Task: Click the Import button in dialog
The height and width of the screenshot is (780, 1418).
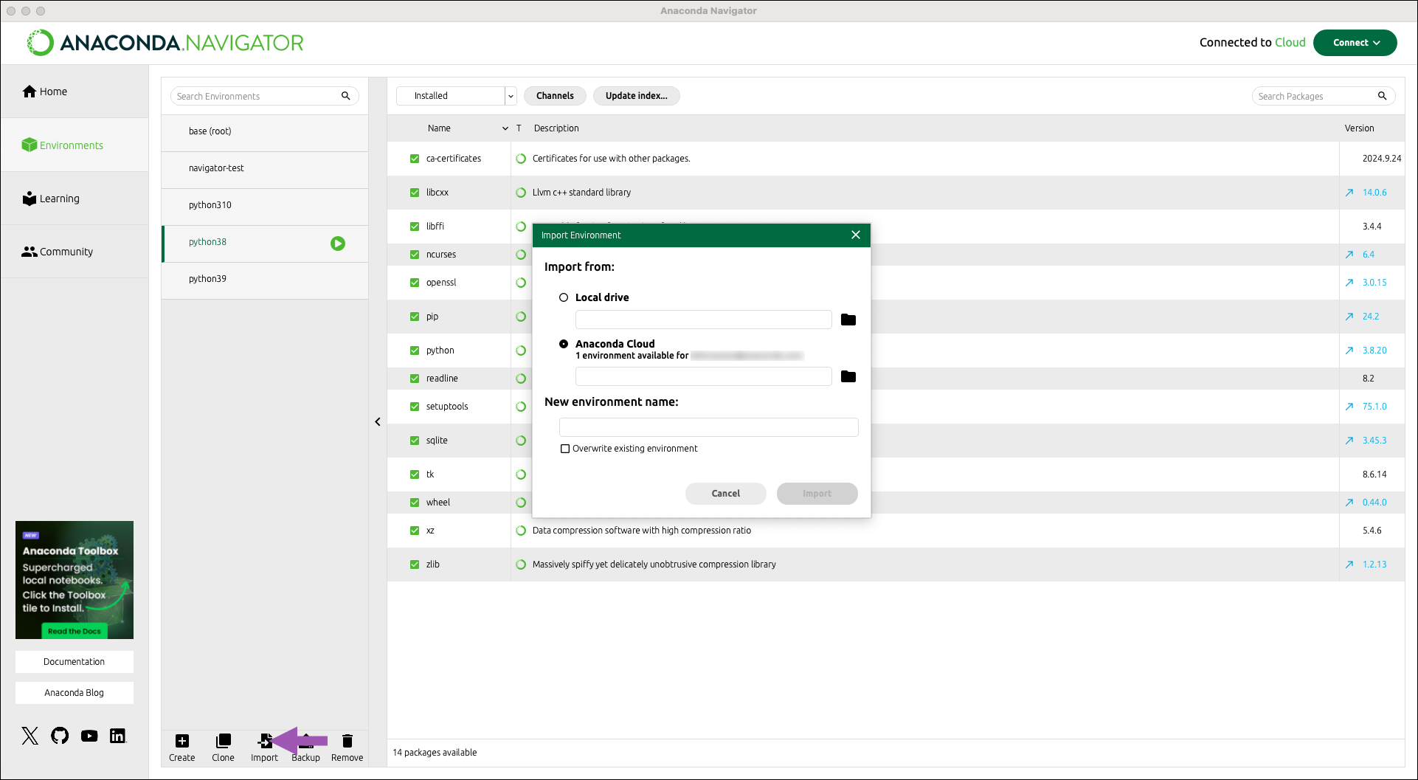Action: coord(817,494)
